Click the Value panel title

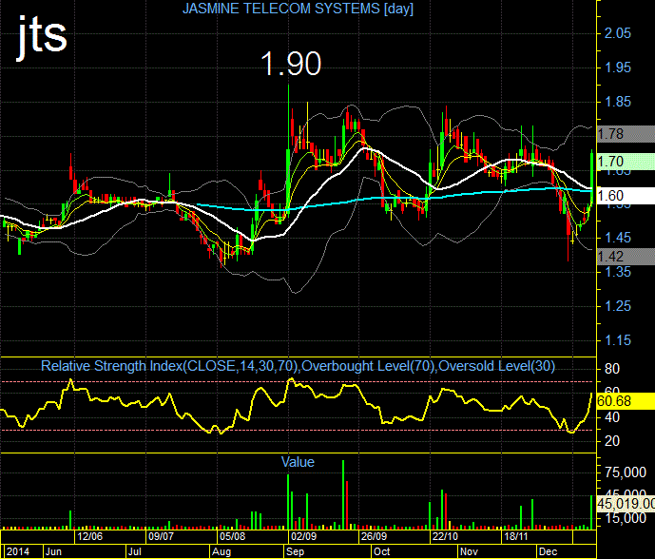tap(298, 462)
